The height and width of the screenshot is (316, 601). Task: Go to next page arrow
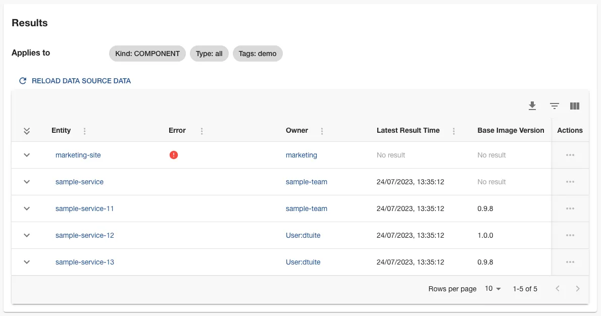click(x=578, y=289)
